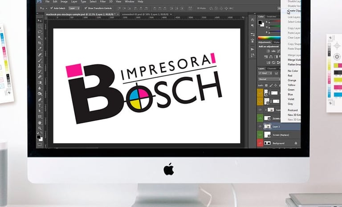Viewport: 342px width, 207px height.
Task: Click the lock position icon
Action: click(x=276, y=85)
